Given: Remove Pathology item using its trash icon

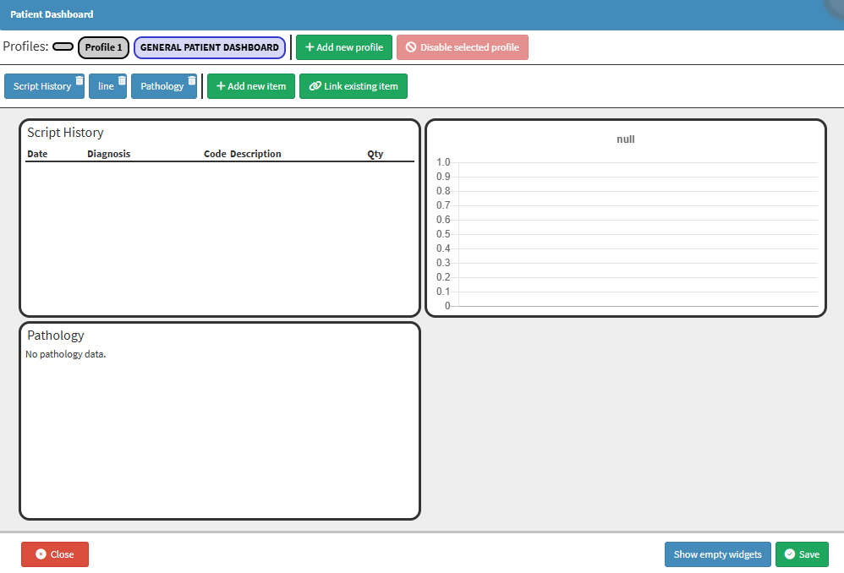Looking at the screenshot, I should (x=192, y=80).
